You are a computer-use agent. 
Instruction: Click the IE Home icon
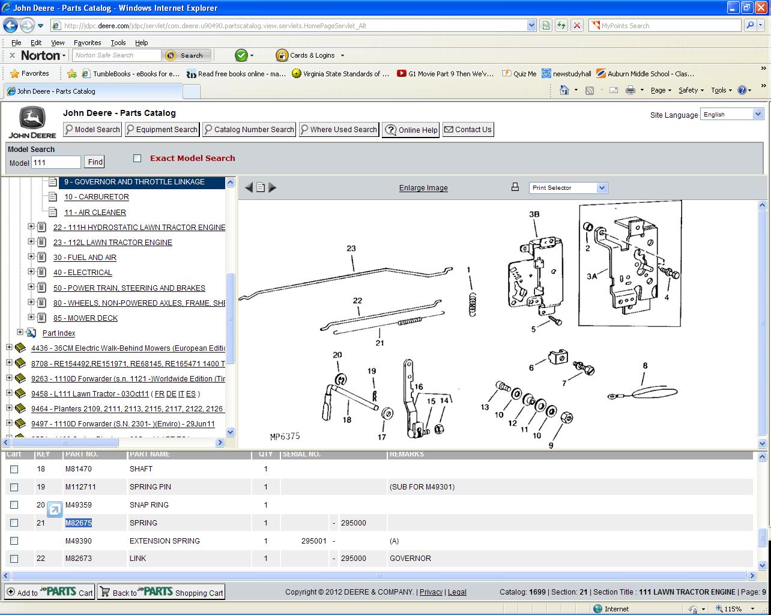point(564,90)
